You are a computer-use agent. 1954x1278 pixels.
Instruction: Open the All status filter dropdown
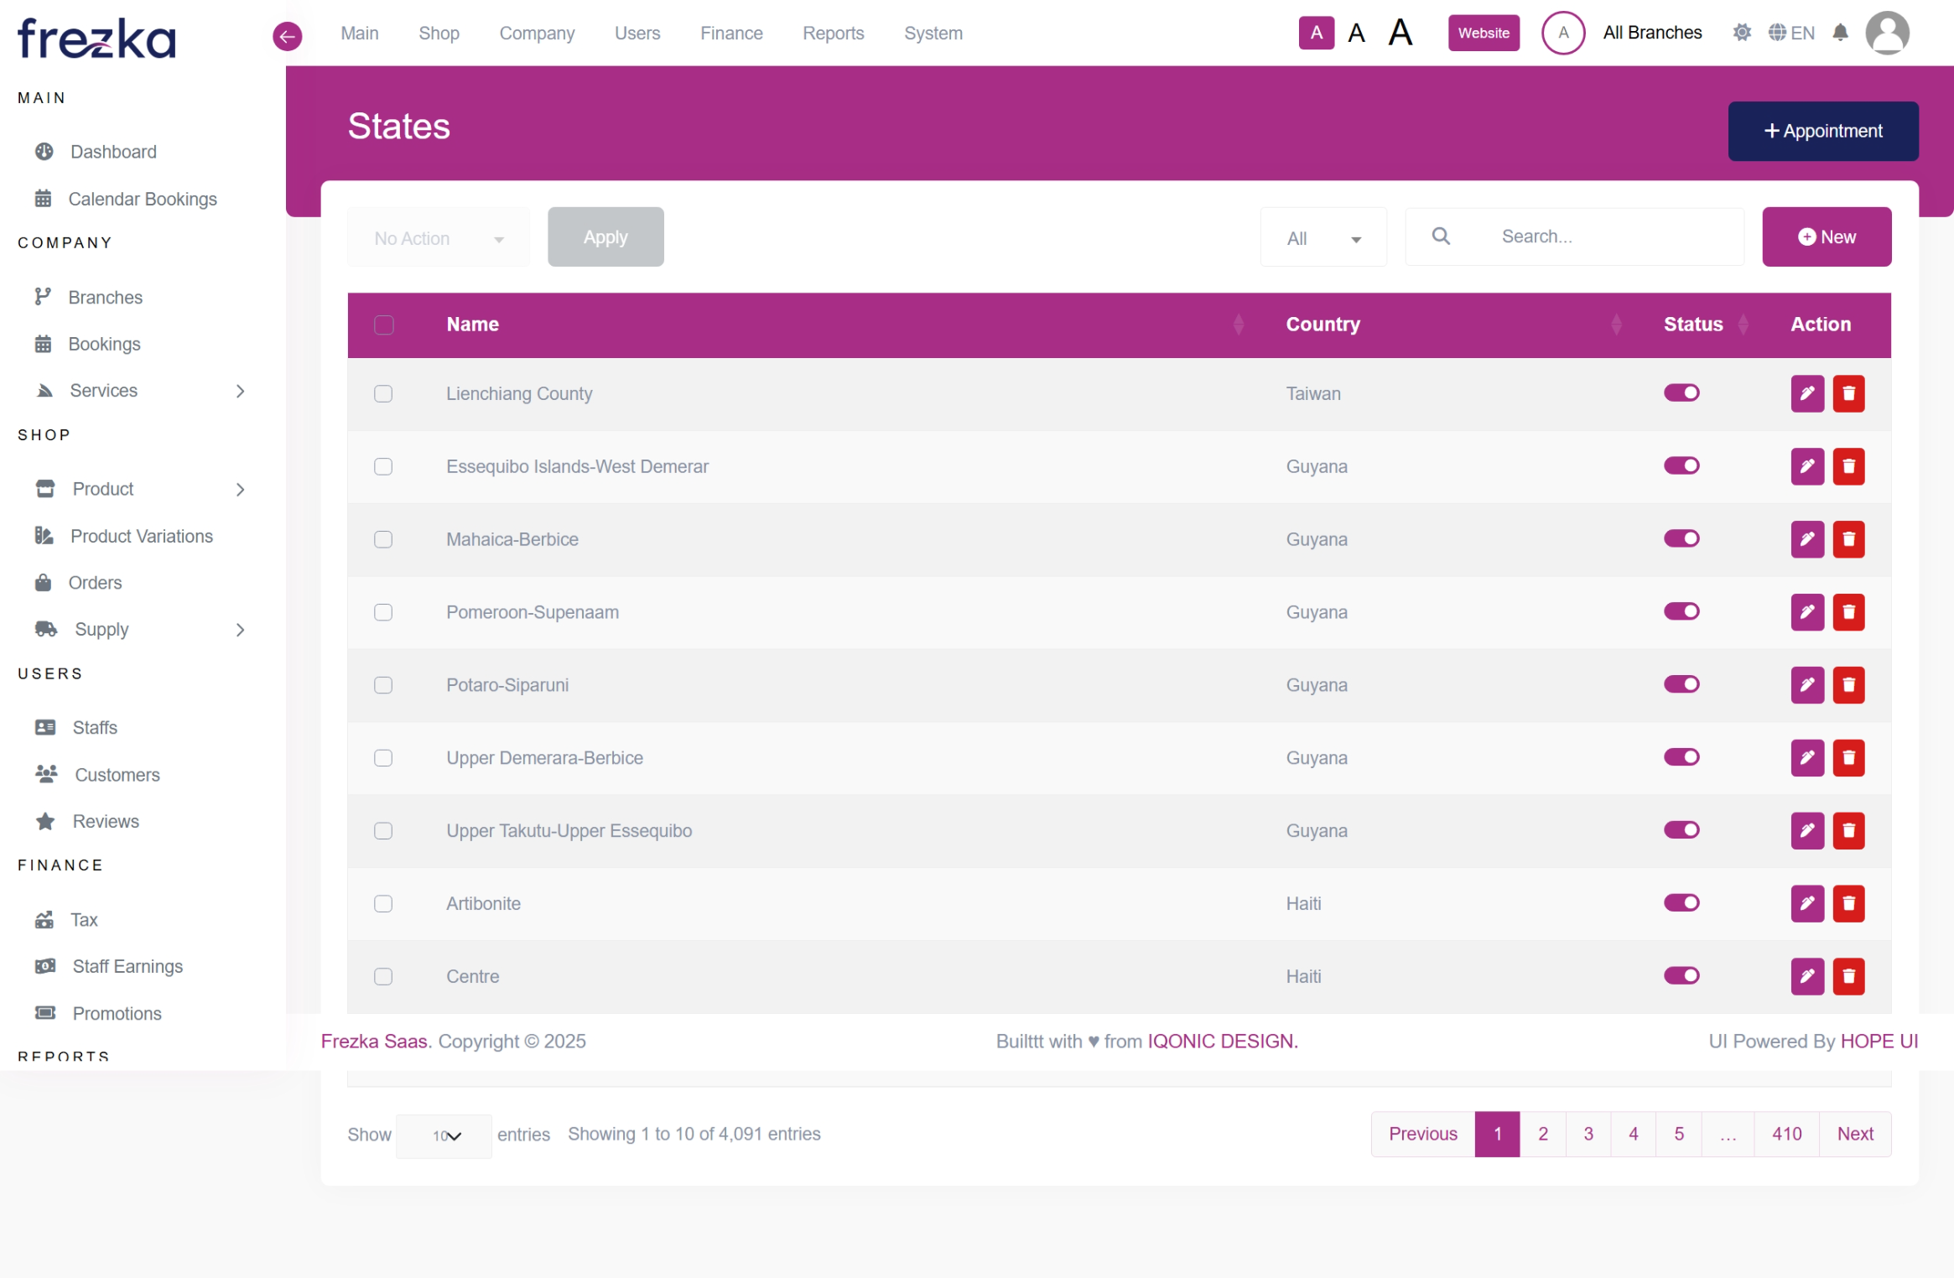[1323, 238]
